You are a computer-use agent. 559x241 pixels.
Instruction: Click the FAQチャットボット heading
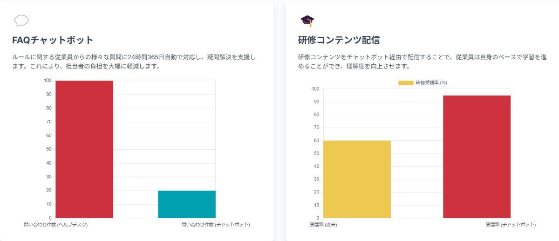point(53,40)
